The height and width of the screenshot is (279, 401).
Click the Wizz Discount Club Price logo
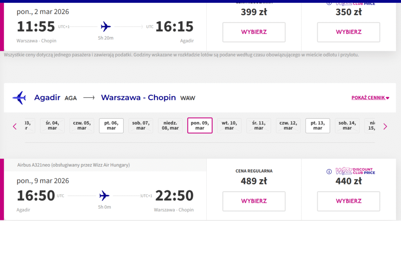tap(355, 171)
